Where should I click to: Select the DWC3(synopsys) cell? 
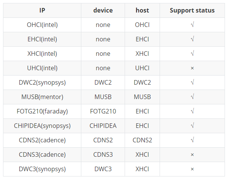click(42, 169)
